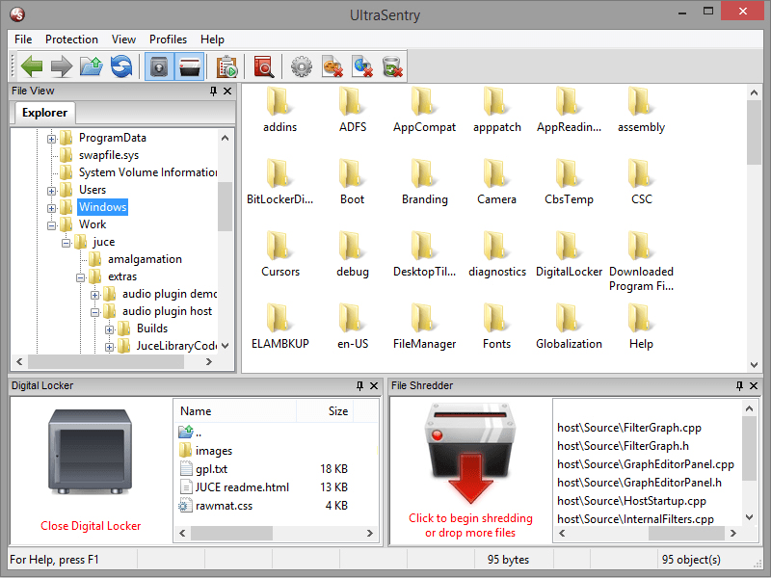Open the View menu
Viewport: 771px width, 578px height.
click(123, 39)
